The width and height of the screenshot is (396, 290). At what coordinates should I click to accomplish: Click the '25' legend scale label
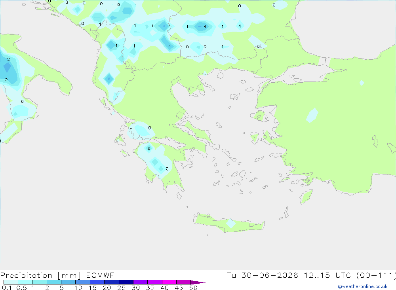pos(121,288)
